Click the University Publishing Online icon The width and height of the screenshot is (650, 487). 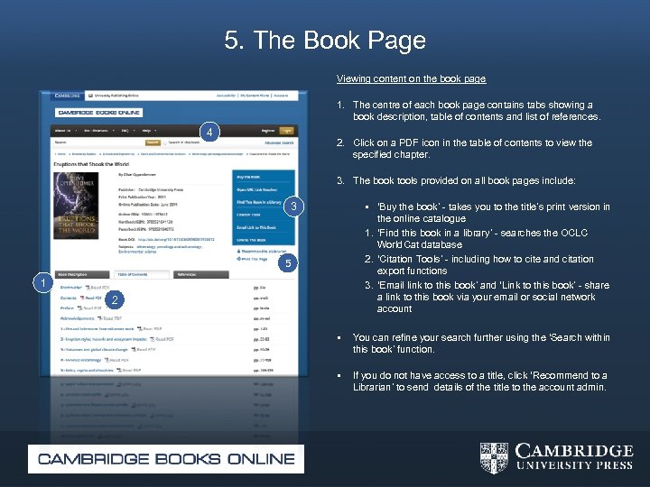(91, 96)
